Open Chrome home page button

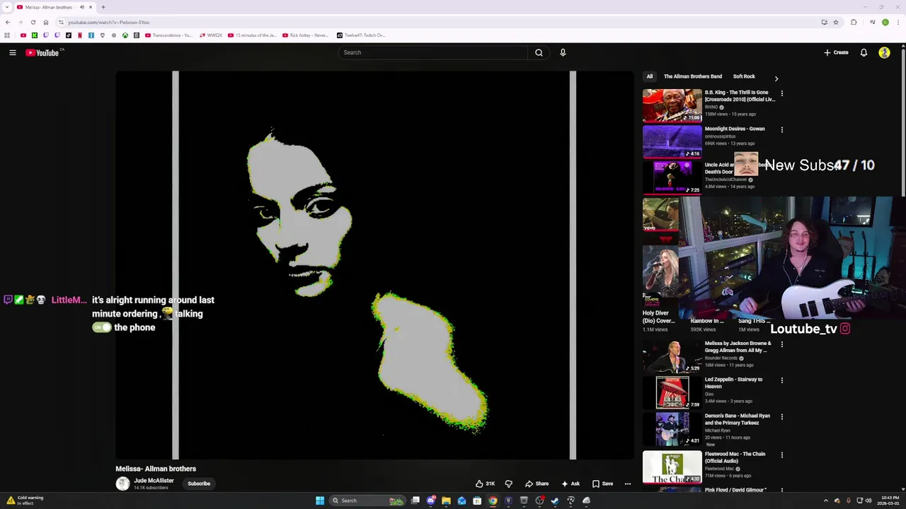[x=46, y=22]
